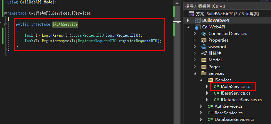
Task: Click the IServices folder icon
Action: (x=210, y=80)
